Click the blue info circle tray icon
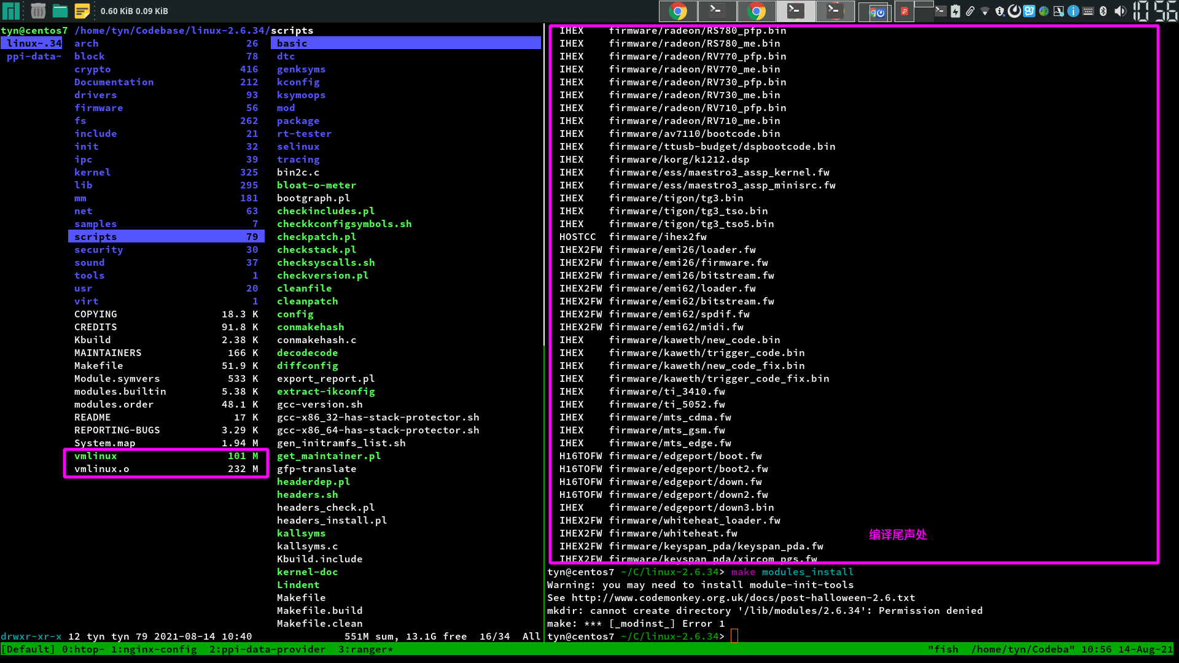The image size is (1179, 663). point(1073,11)
